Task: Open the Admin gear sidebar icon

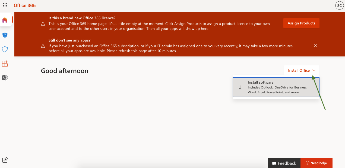Action: (5, 78)
